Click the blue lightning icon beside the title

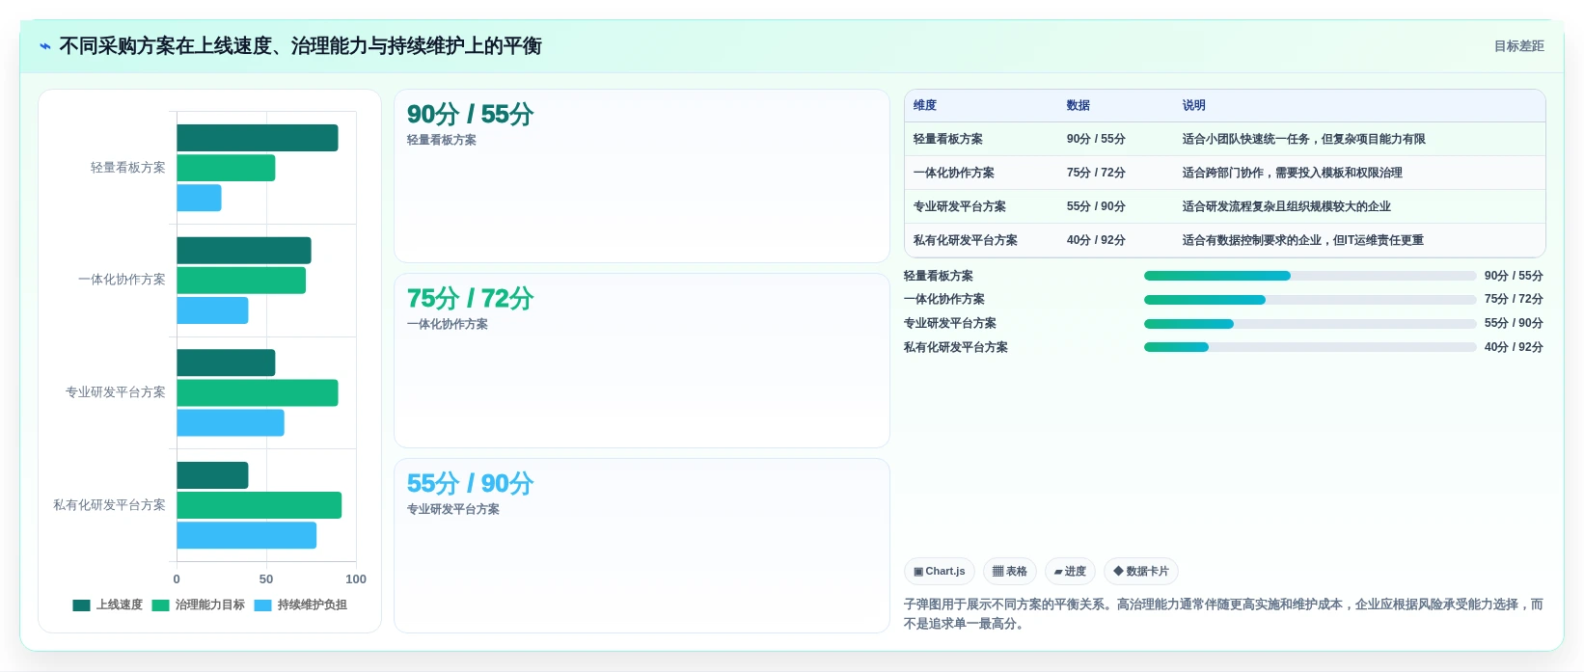pyautogui.click(x=45, y=46)
